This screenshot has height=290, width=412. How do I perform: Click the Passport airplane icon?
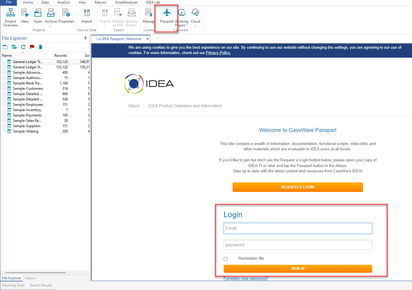tap(167, 13)
